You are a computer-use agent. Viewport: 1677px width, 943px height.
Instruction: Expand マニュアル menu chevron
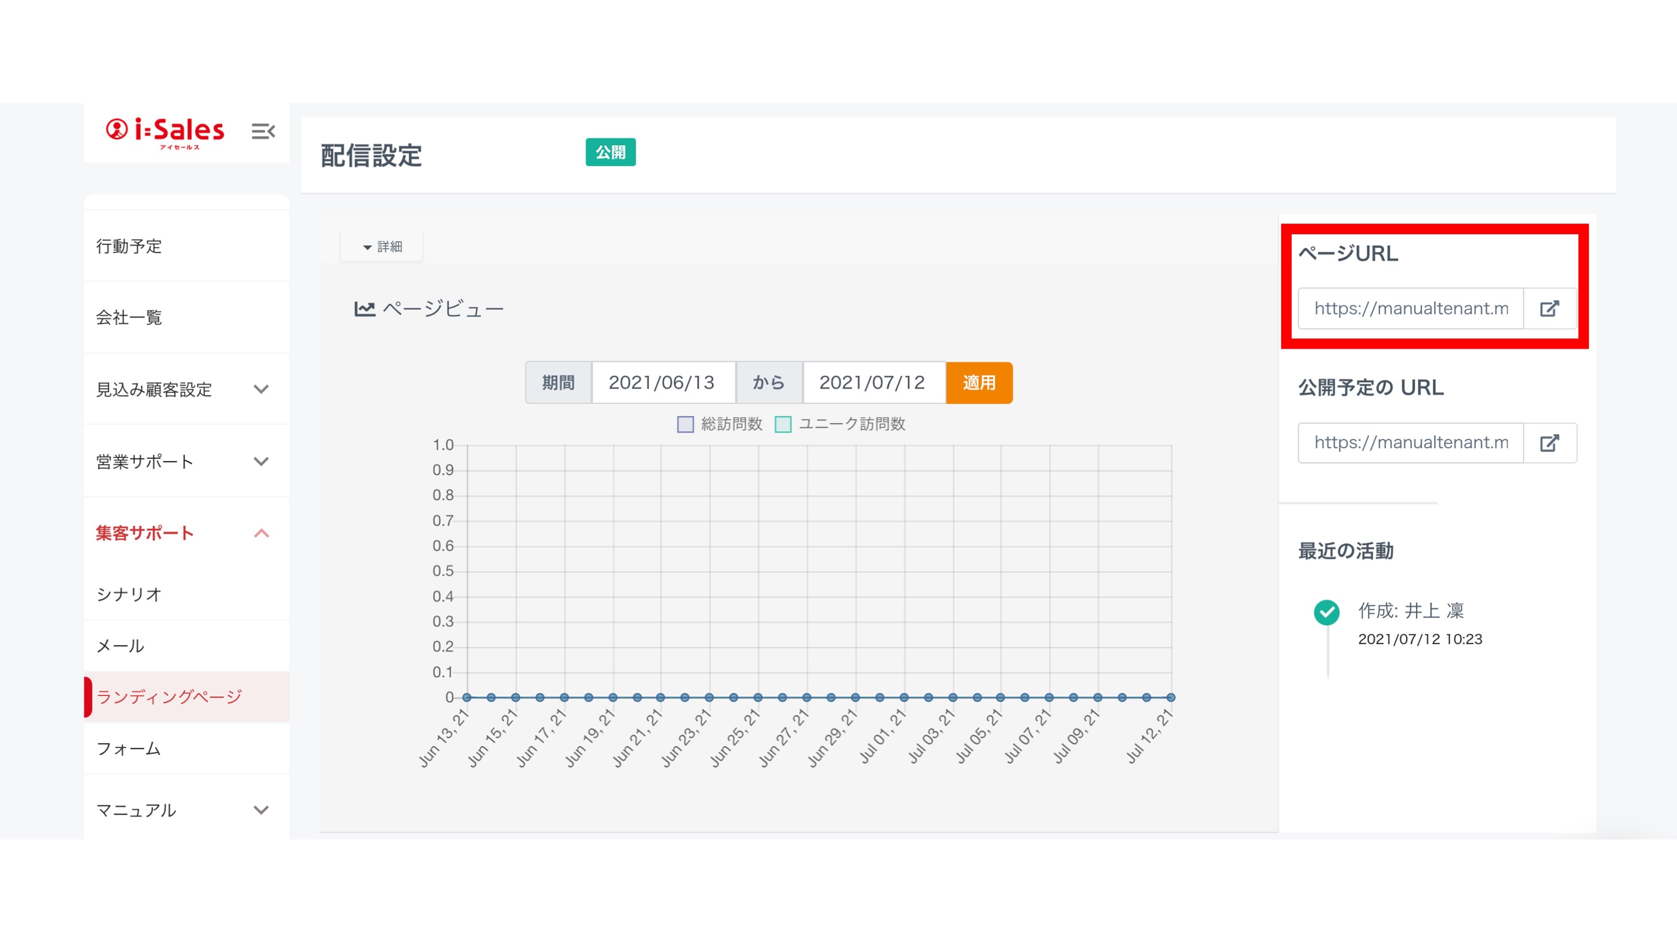click(261, 810)
